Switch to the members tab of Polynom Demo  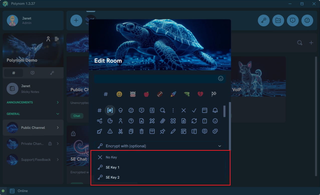tap(48, 39)
